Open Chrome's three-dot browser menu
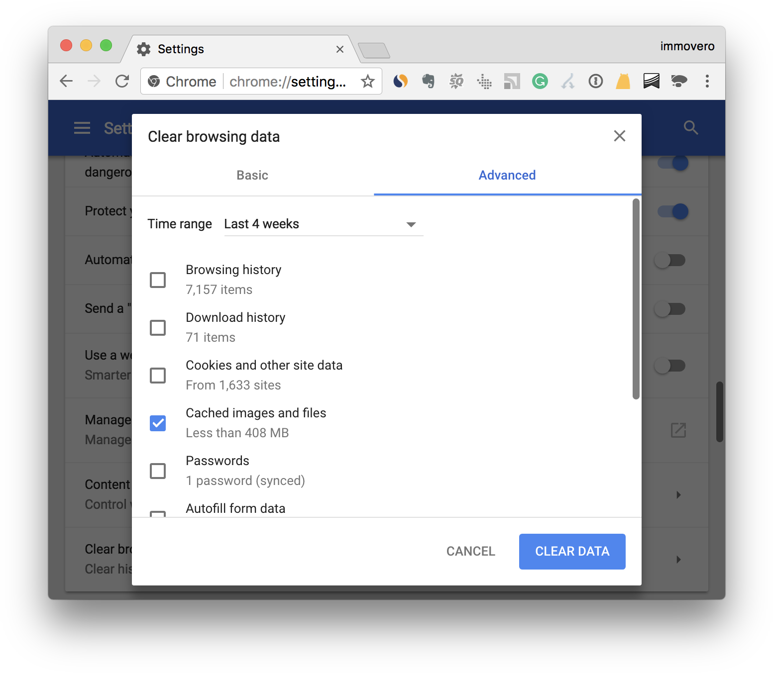Image resolution: width=773 pixels, height=673 pixels. [707, 81]
